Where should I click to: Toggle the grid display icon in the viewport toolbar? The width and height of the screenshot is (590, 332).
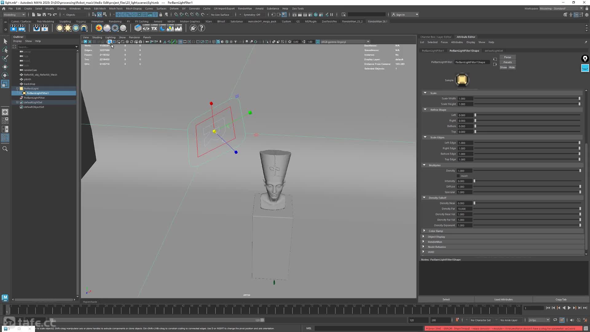pos(180,42)
